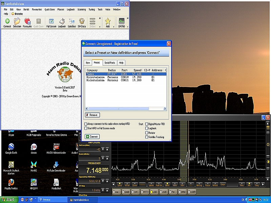Image resolution: width=271 pixels, height=203 pixels.
Task: Click the WFall button in Perseus
Action: pos(127,184)
